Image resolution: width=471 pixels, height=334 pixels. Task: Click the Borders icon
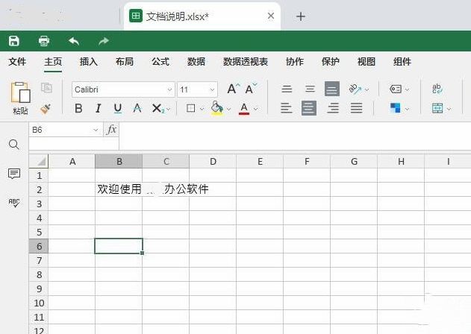point(191,108)
